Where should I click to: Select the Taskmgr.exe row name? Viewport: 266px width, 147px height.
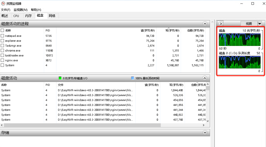[13, 46]
